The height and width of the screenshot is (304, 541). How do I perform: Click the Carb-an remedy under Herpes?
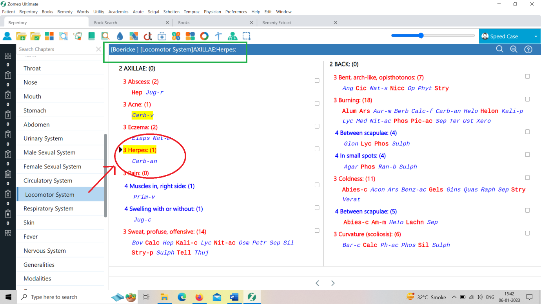tap(144, 161)
